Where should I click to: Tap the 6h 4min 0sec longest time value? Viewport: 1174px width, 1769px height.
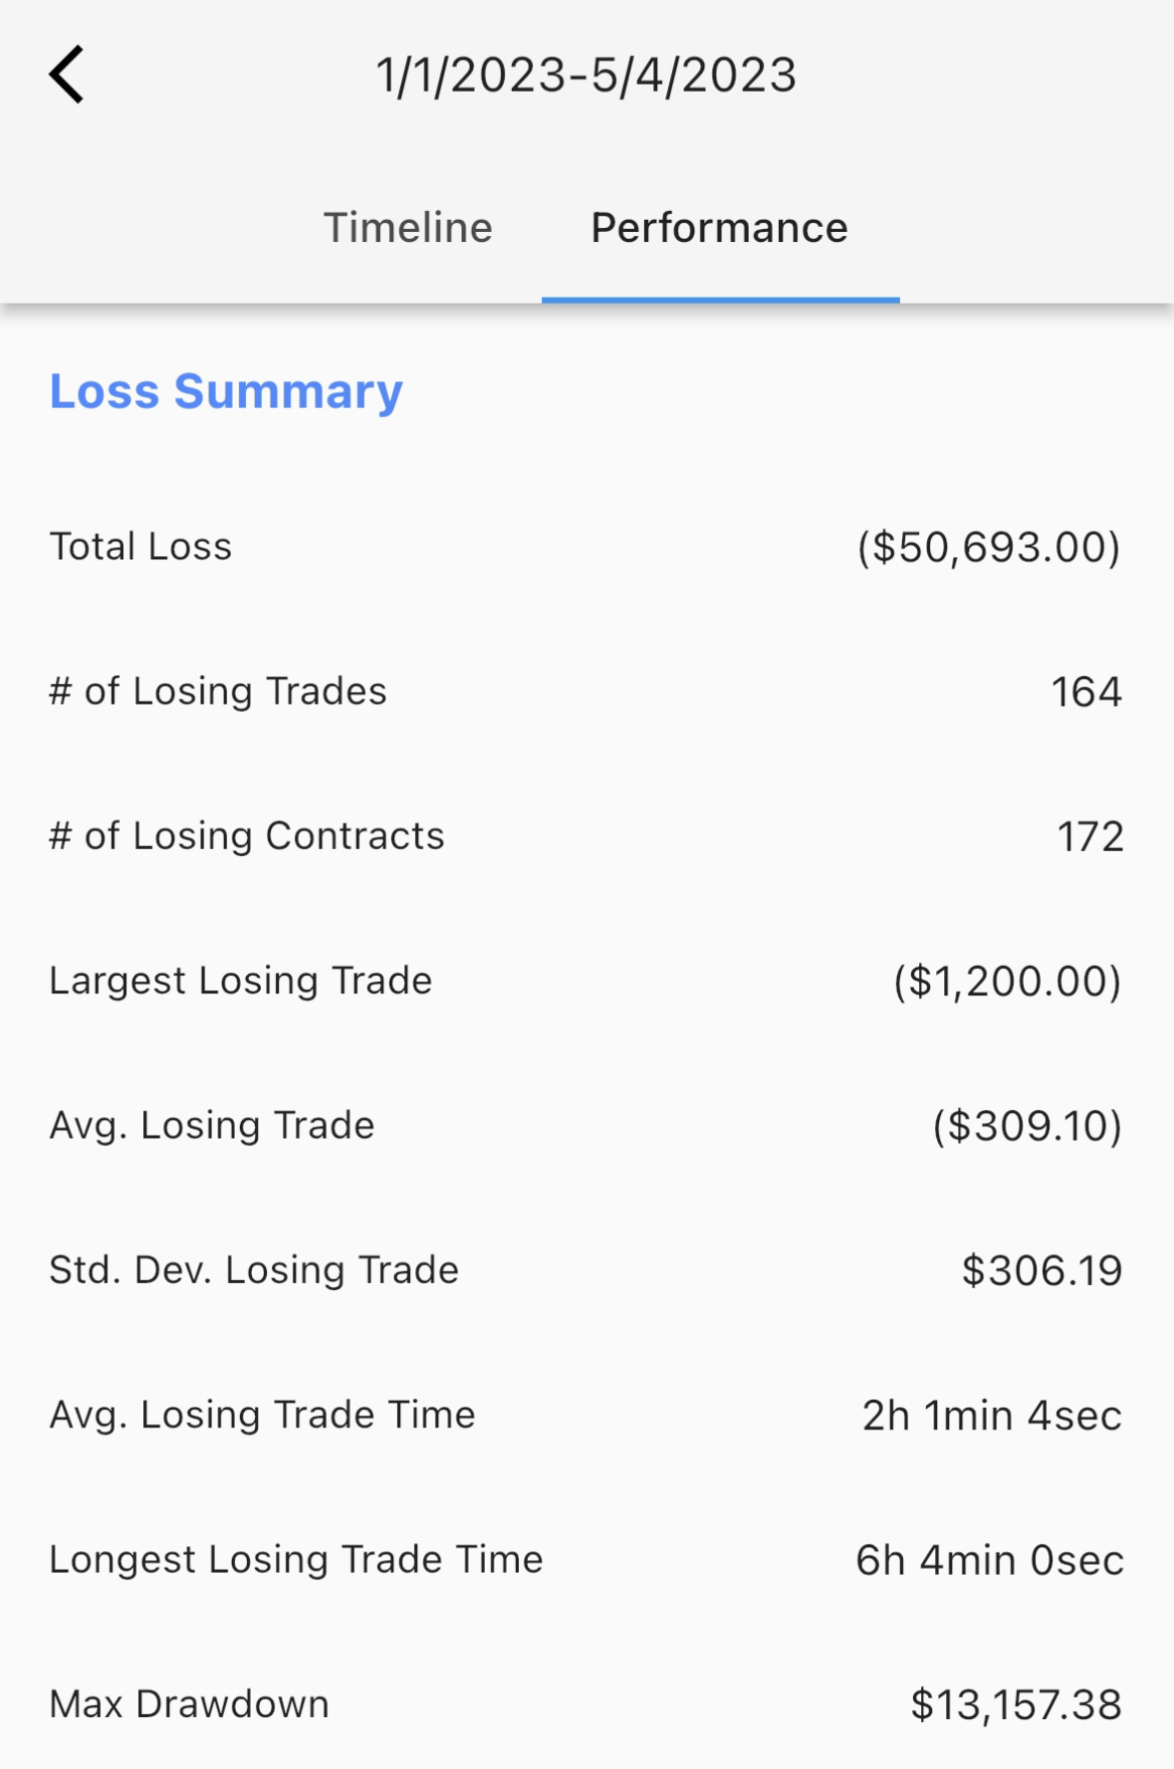[990, 1560]
